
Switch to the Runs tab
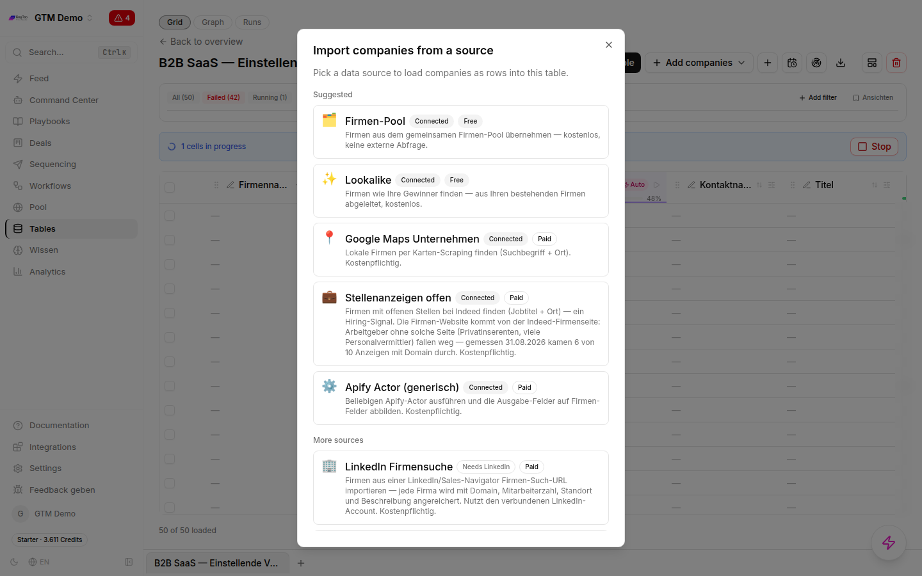pos(252,22)
